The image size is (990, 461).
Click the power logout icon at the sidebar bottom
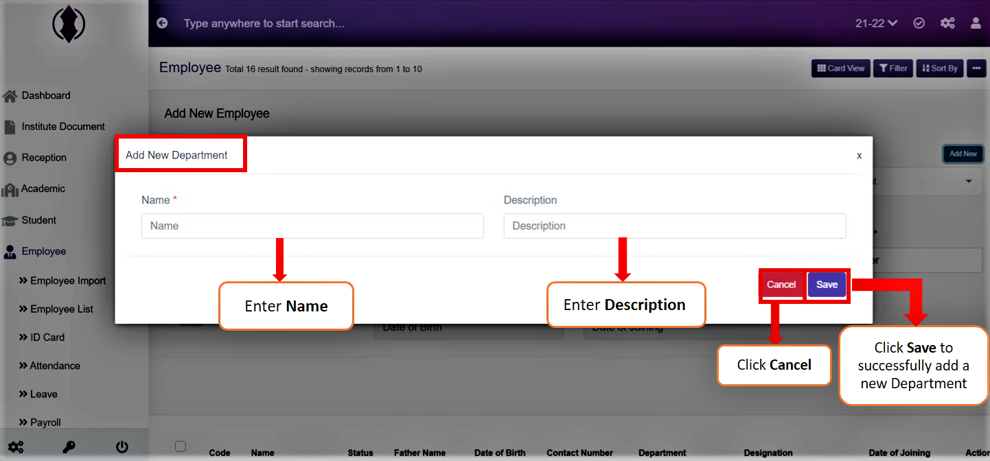(x=122, y=447)
